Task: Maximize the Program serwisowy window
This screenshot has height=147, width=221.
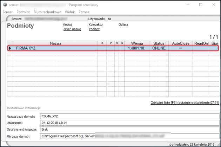Action: (201, 5)
